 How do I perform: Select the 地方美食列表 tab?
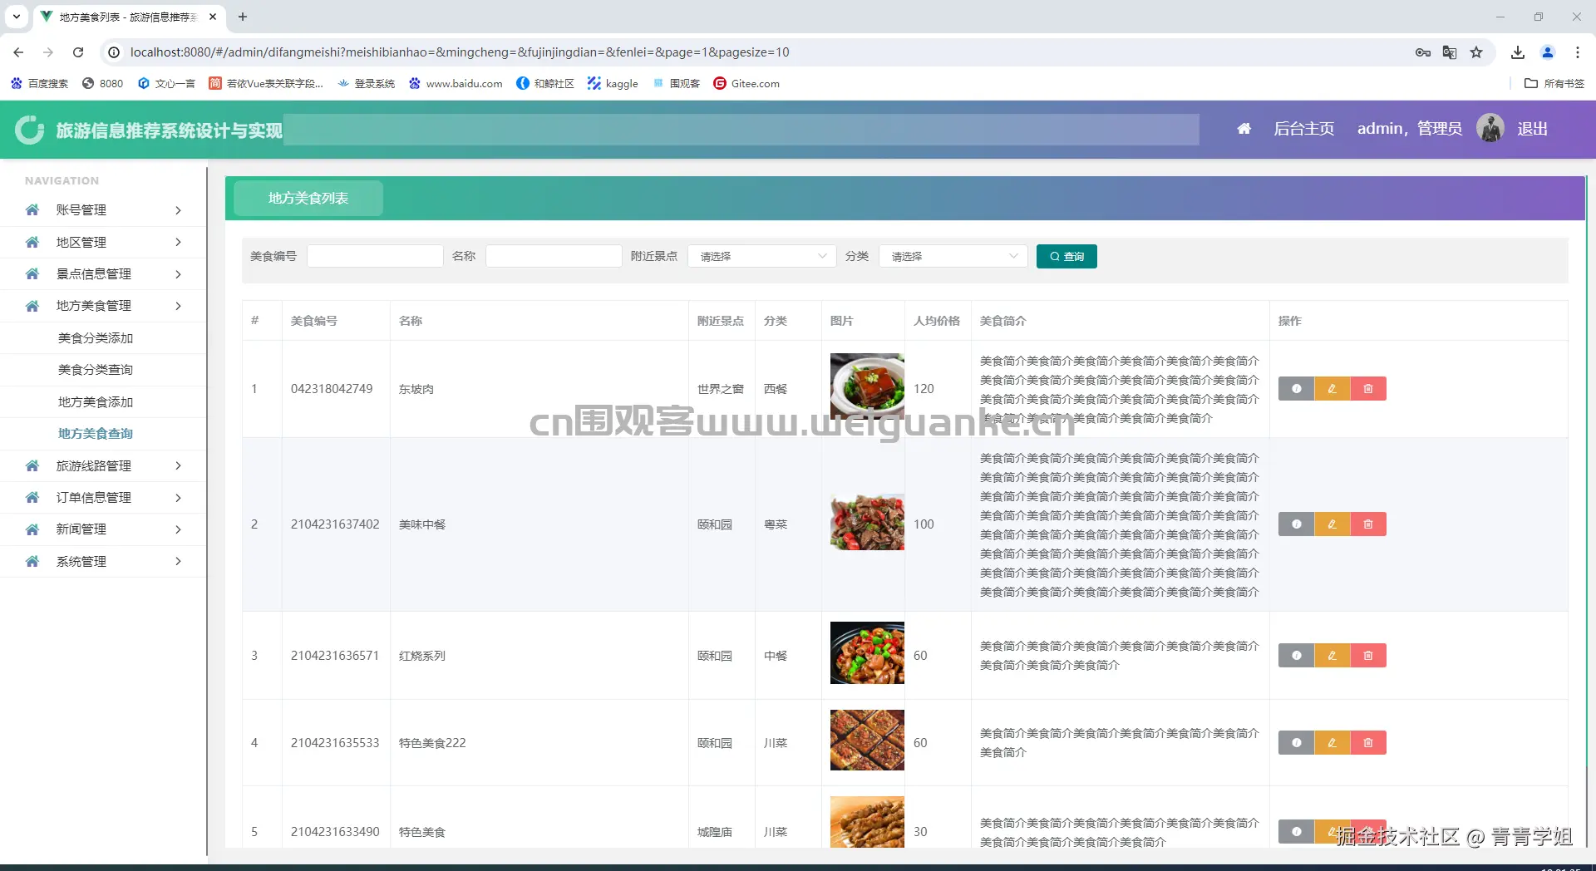pyautogui.click(x=308, y=198)
